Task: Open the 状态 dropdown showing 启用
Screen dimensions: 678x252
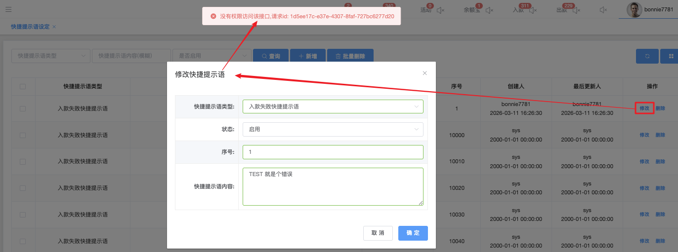Action: [x=333, y=129]
